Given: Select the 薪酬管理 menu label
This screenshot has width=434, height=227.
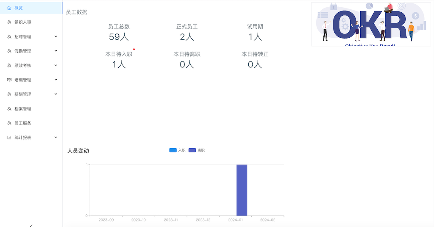Looking at the screenshot, I should coord(23,94).
